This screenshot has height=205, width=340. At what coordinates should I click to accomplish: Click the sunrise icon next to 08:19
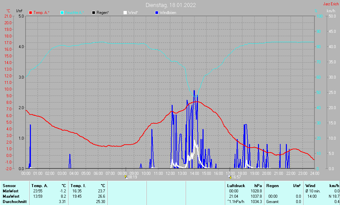pos(126,177)
